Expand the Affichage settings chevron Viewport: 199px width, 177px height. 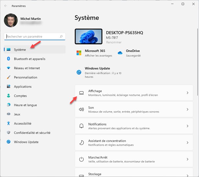coord(187,93)
